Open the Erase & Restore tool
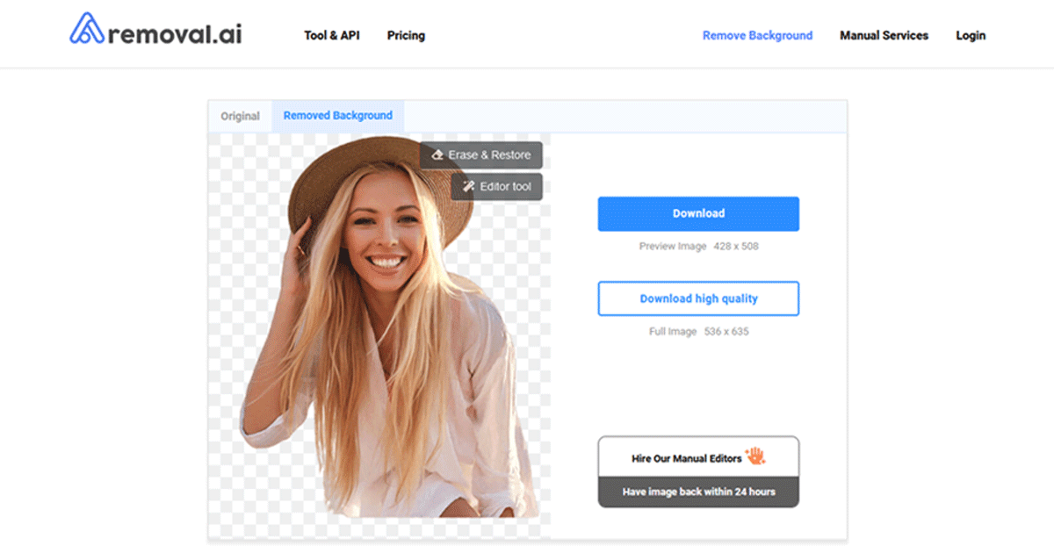Viewport: 1054px width, 553px height. 481,155
